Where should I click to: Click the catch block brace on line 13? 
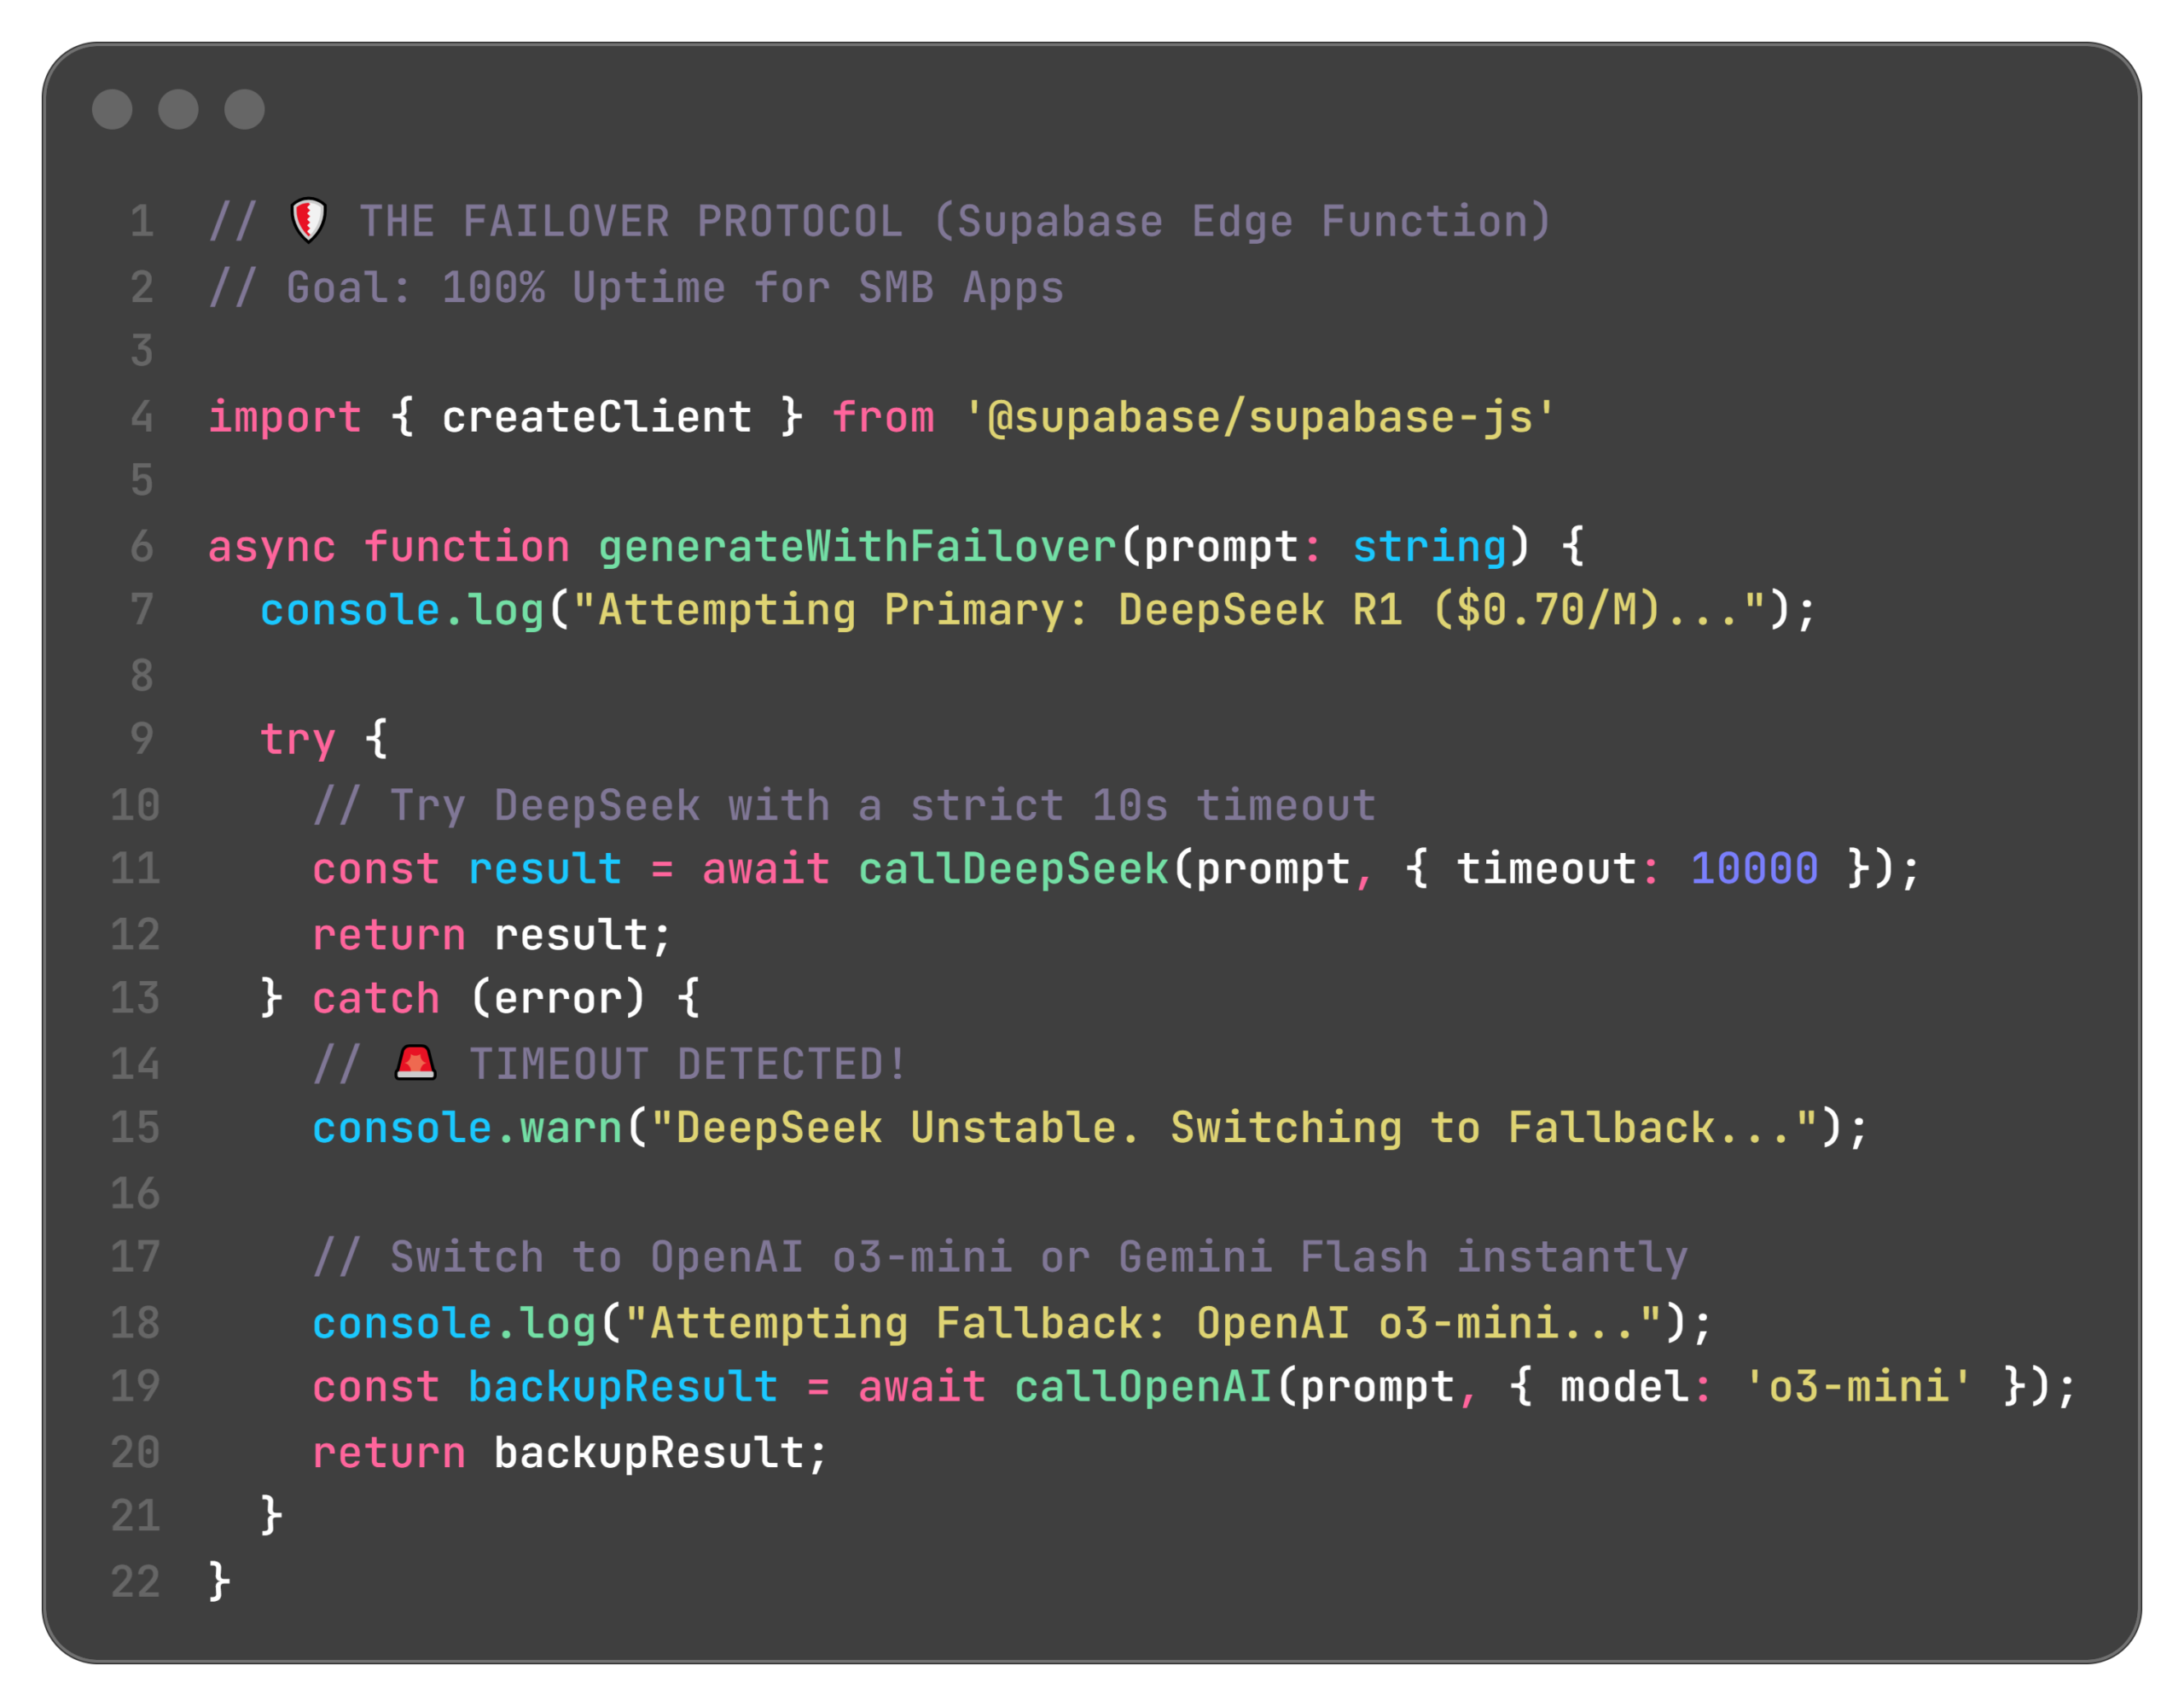(x=689, y=997)
